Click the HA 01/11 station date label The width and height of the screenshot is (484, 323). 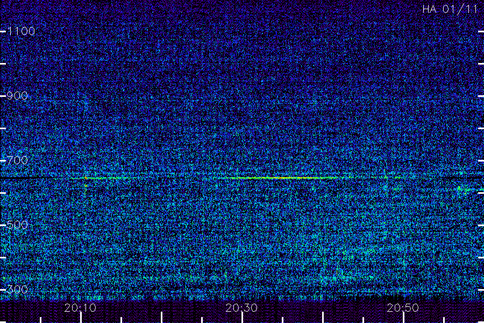[450, 9]
